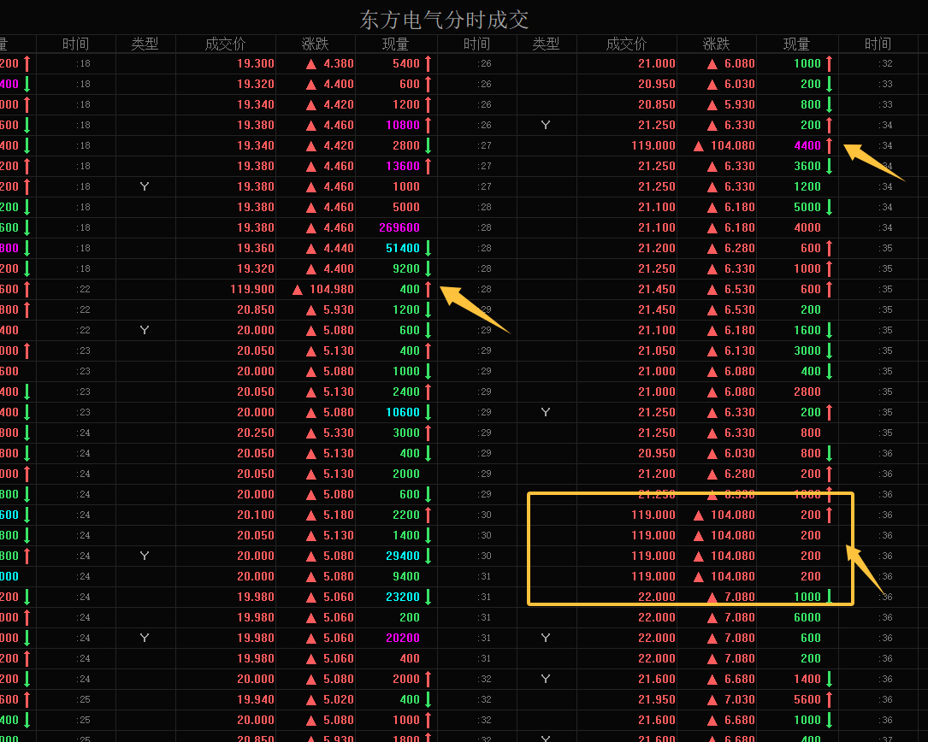The image size is (928, 742).
Task: Select the 119.000 price in the 4400 row
Action: tap(653, 145)
